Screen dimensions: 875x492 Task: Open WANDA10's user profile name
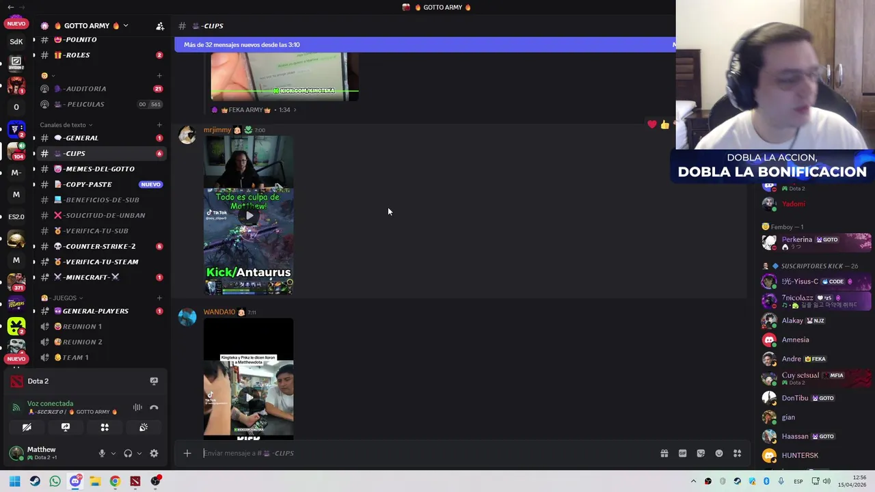click(x=219, y=312)
